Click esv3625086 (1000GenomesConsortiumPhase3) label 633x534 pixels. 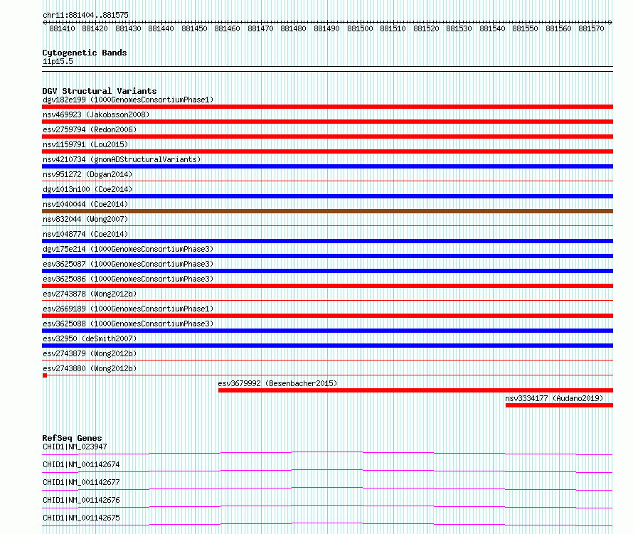tap(128, 279)
